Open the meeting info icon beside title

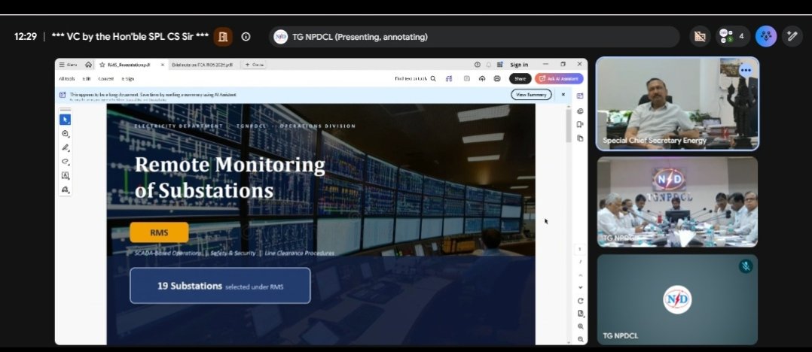pos(246,37)
